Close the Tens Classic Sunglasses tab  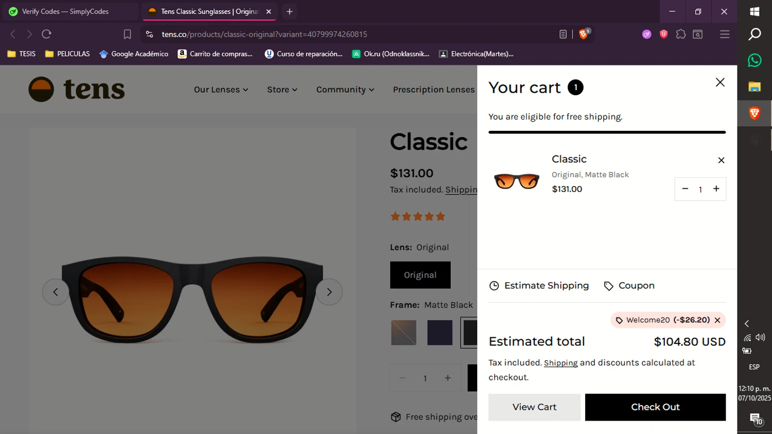[x=269, y=11]
